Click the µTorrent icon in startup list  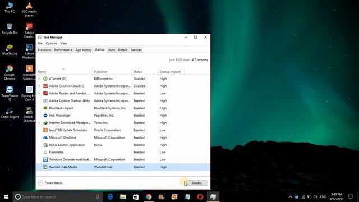click(x=45, y=79)
